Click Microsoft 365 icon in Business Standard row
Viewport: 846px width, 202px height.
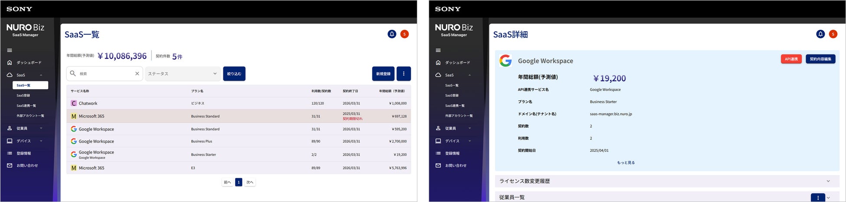[74, 116]
